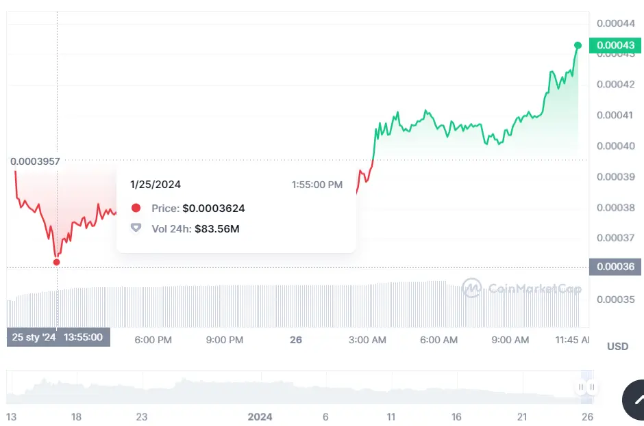Click the 3:00 AM time axis label
The image size is (644, 426).
click(367, 340)
